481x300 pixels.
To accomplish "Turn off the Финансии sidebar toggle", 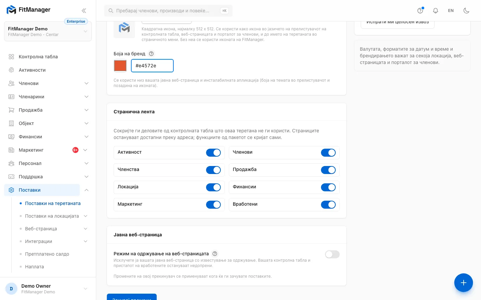I will (328, 187).
